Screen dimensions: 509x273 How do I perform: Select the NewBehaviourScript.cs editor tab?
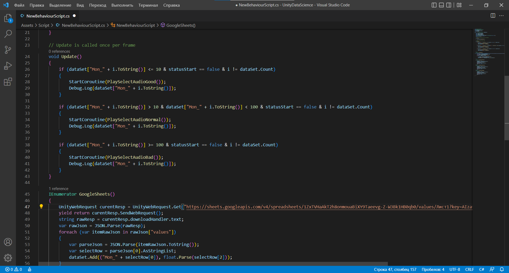[48, 16]
